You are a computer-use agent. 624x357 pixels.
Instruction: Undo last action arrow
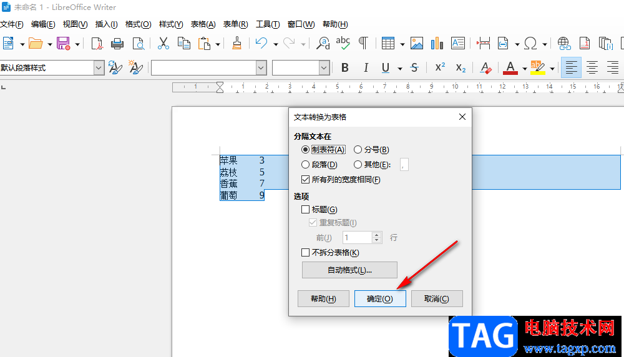point(261,44)
